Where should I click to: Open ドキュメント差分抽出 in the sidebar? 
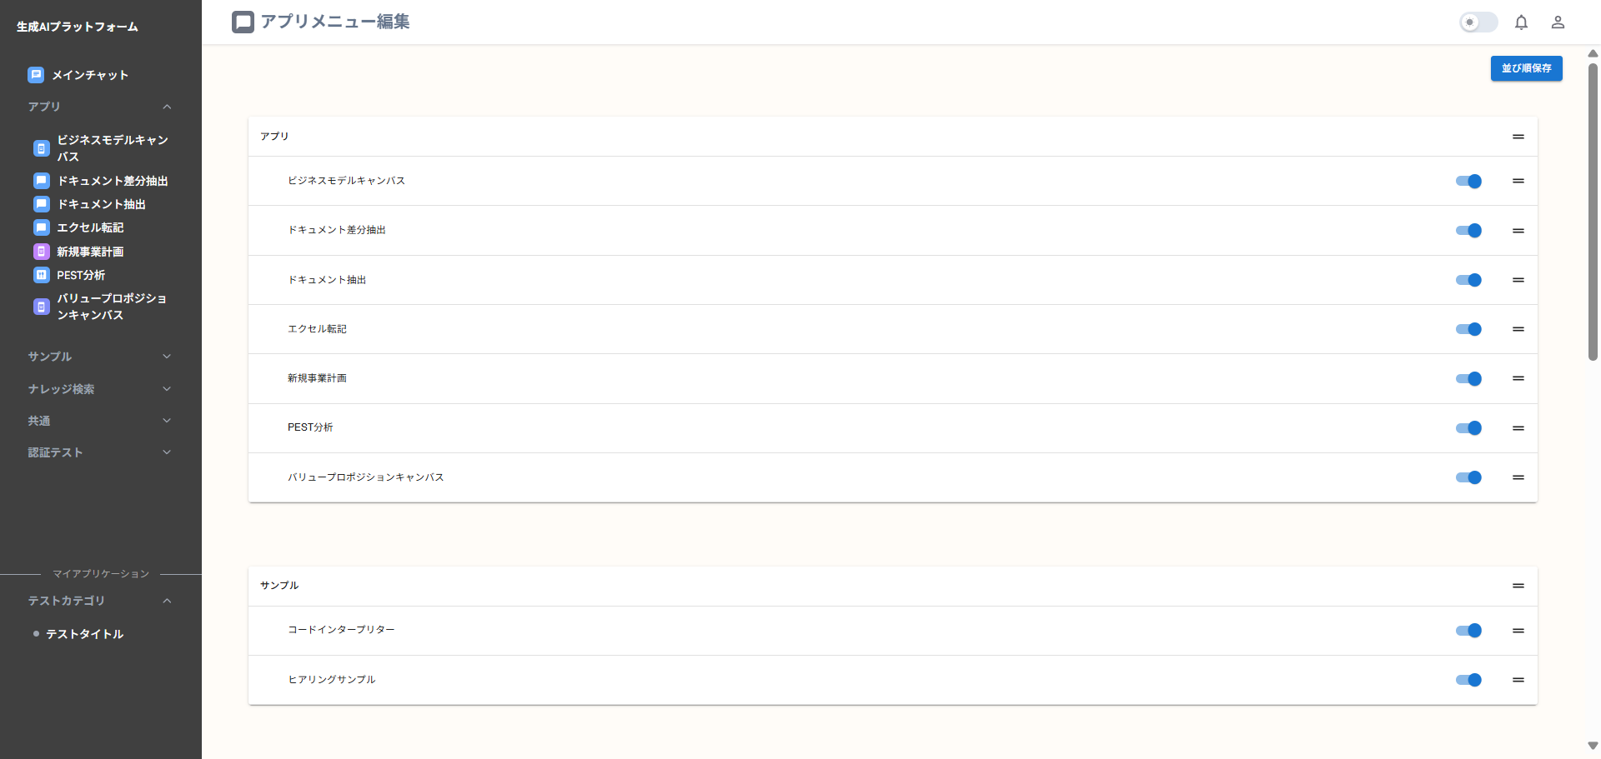[112, 181]
